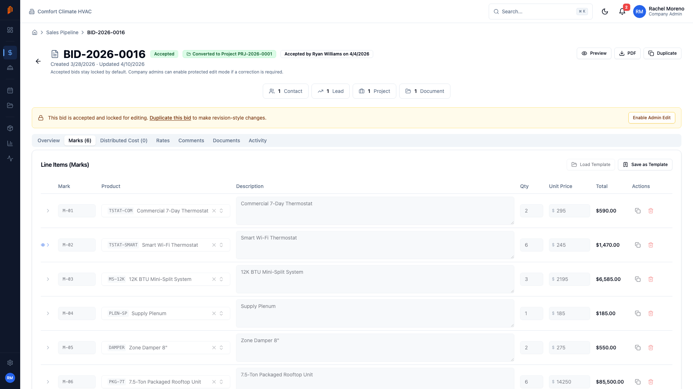Open the activity pulse icon in sidebar

[10, 158]
